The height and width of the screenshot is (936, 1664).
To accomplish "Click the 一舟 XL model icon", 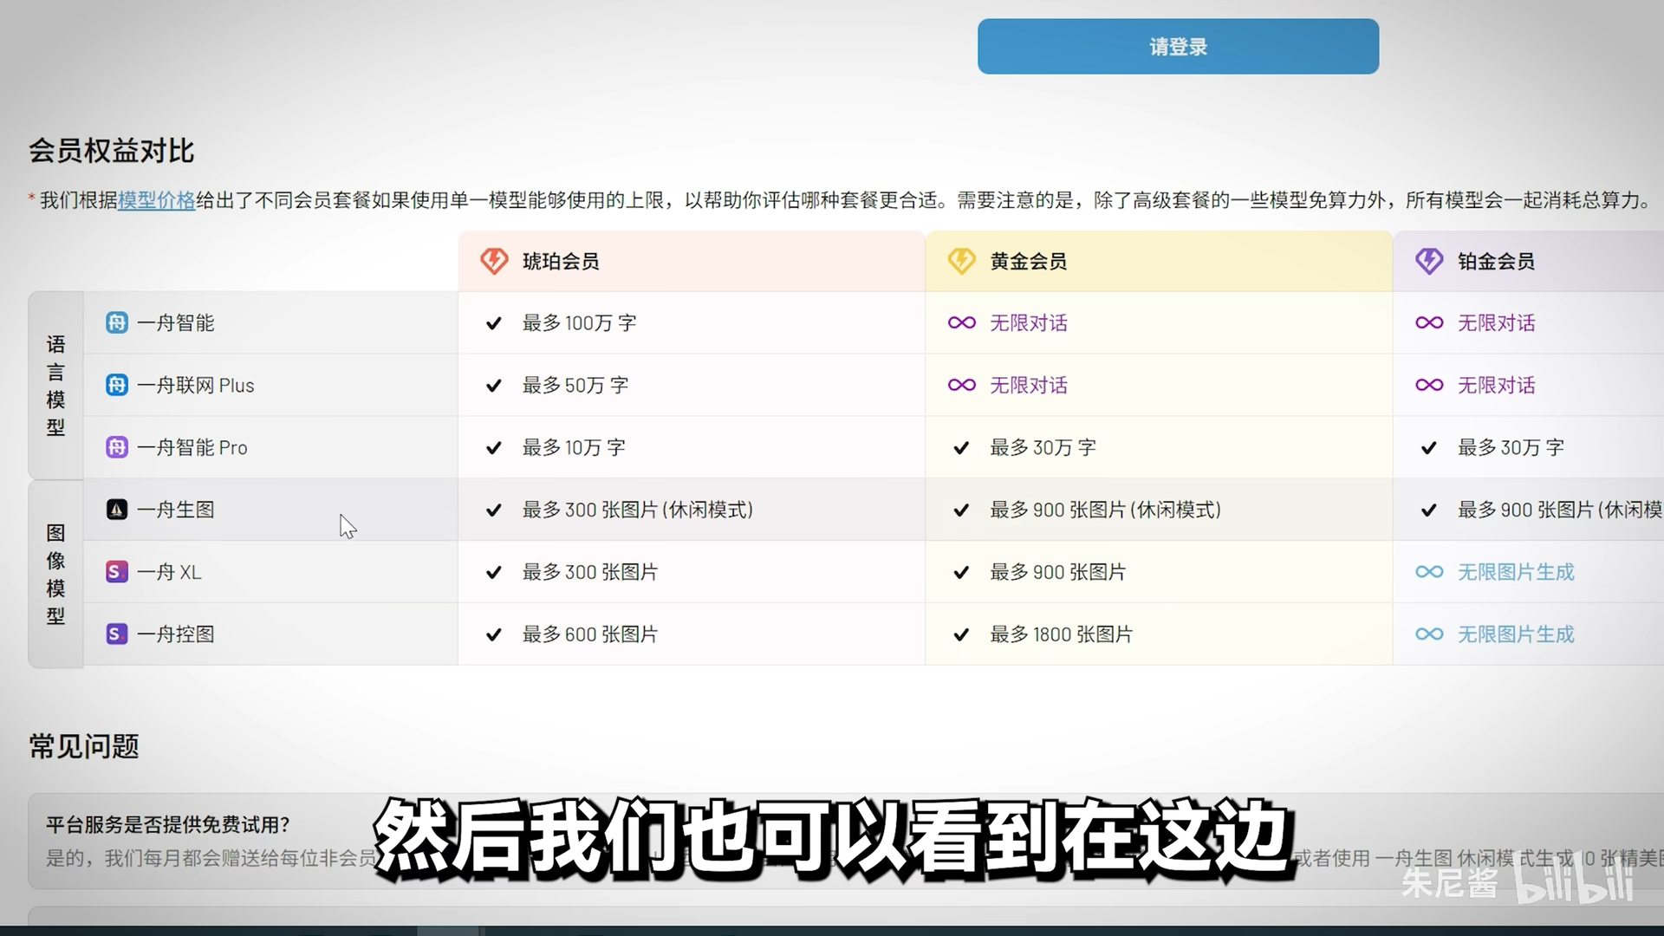I will [x=117, y=572].
